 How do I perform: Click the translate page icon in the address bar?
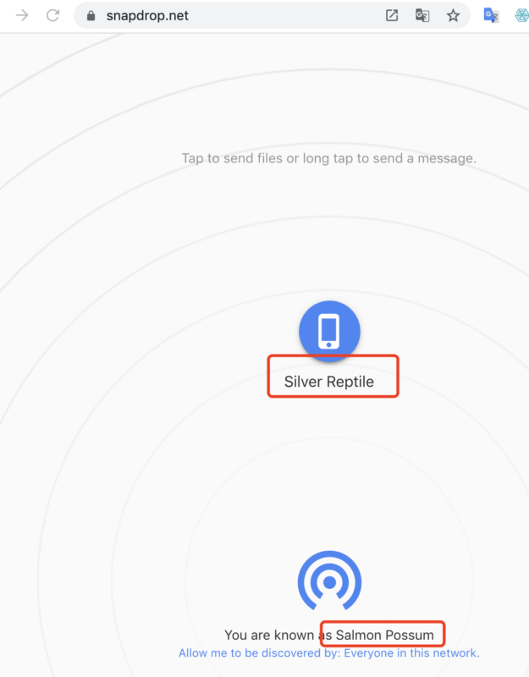click(422, 15)
